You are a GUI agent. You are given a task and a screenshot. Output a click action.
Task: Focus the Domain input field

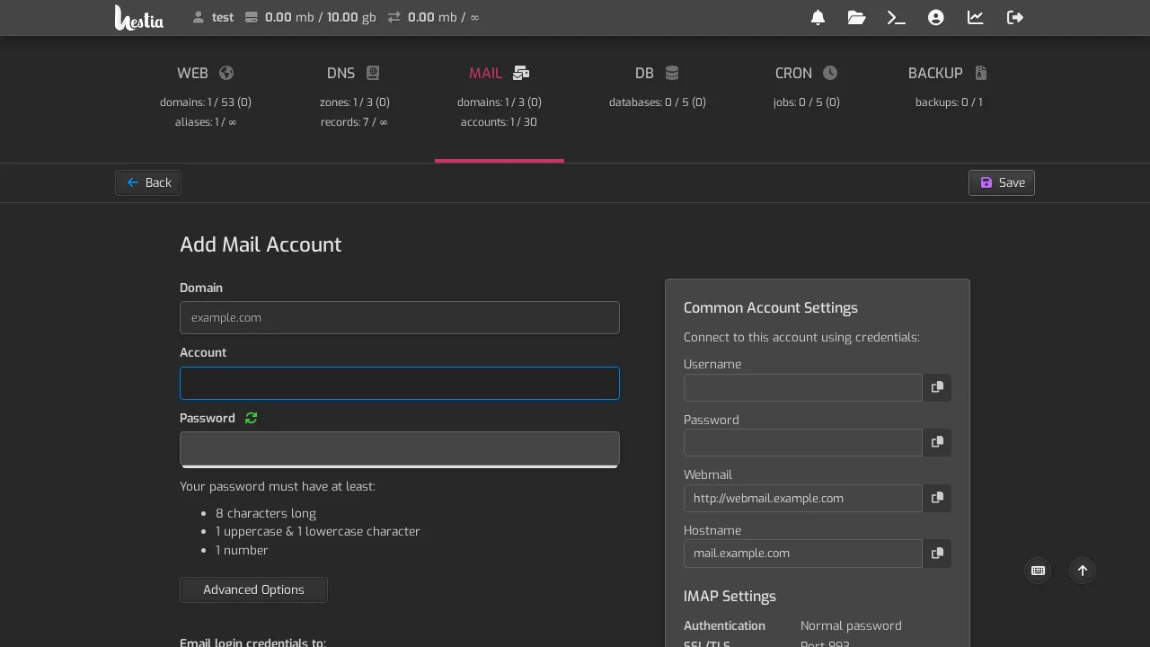400,317
